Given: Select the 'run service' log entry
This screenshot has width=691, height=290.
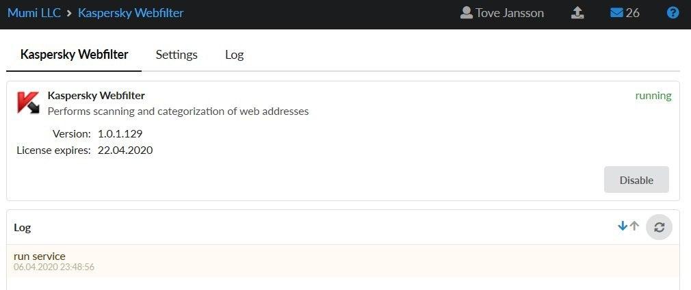Looking at the screenshot, I should [40, 256].
